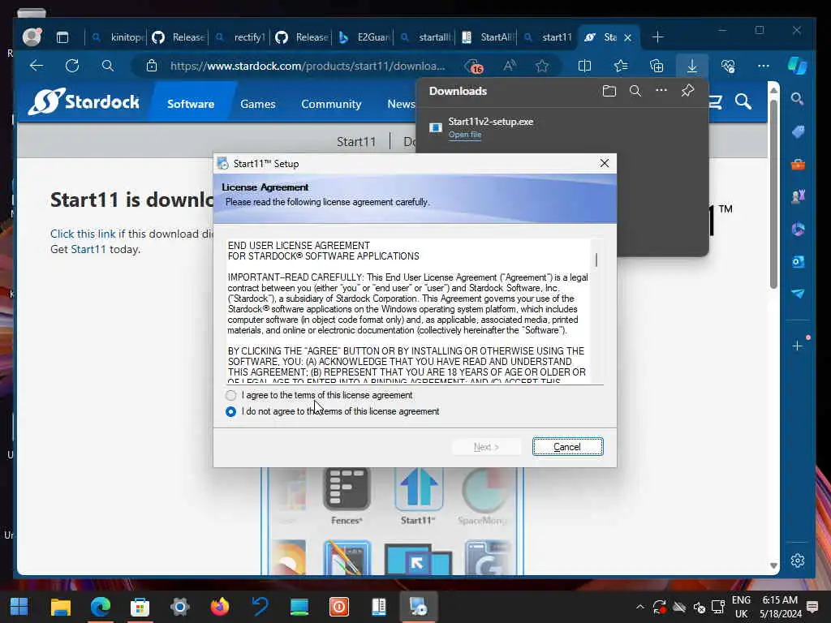Refresh the Stardock page

pos(72,66)
